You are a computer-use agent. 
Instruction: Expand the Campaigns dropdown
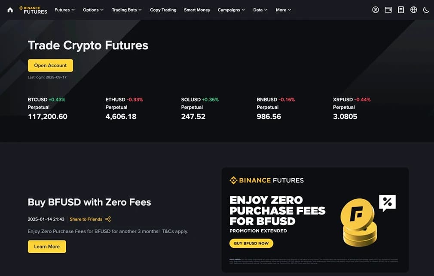[231, 9]
